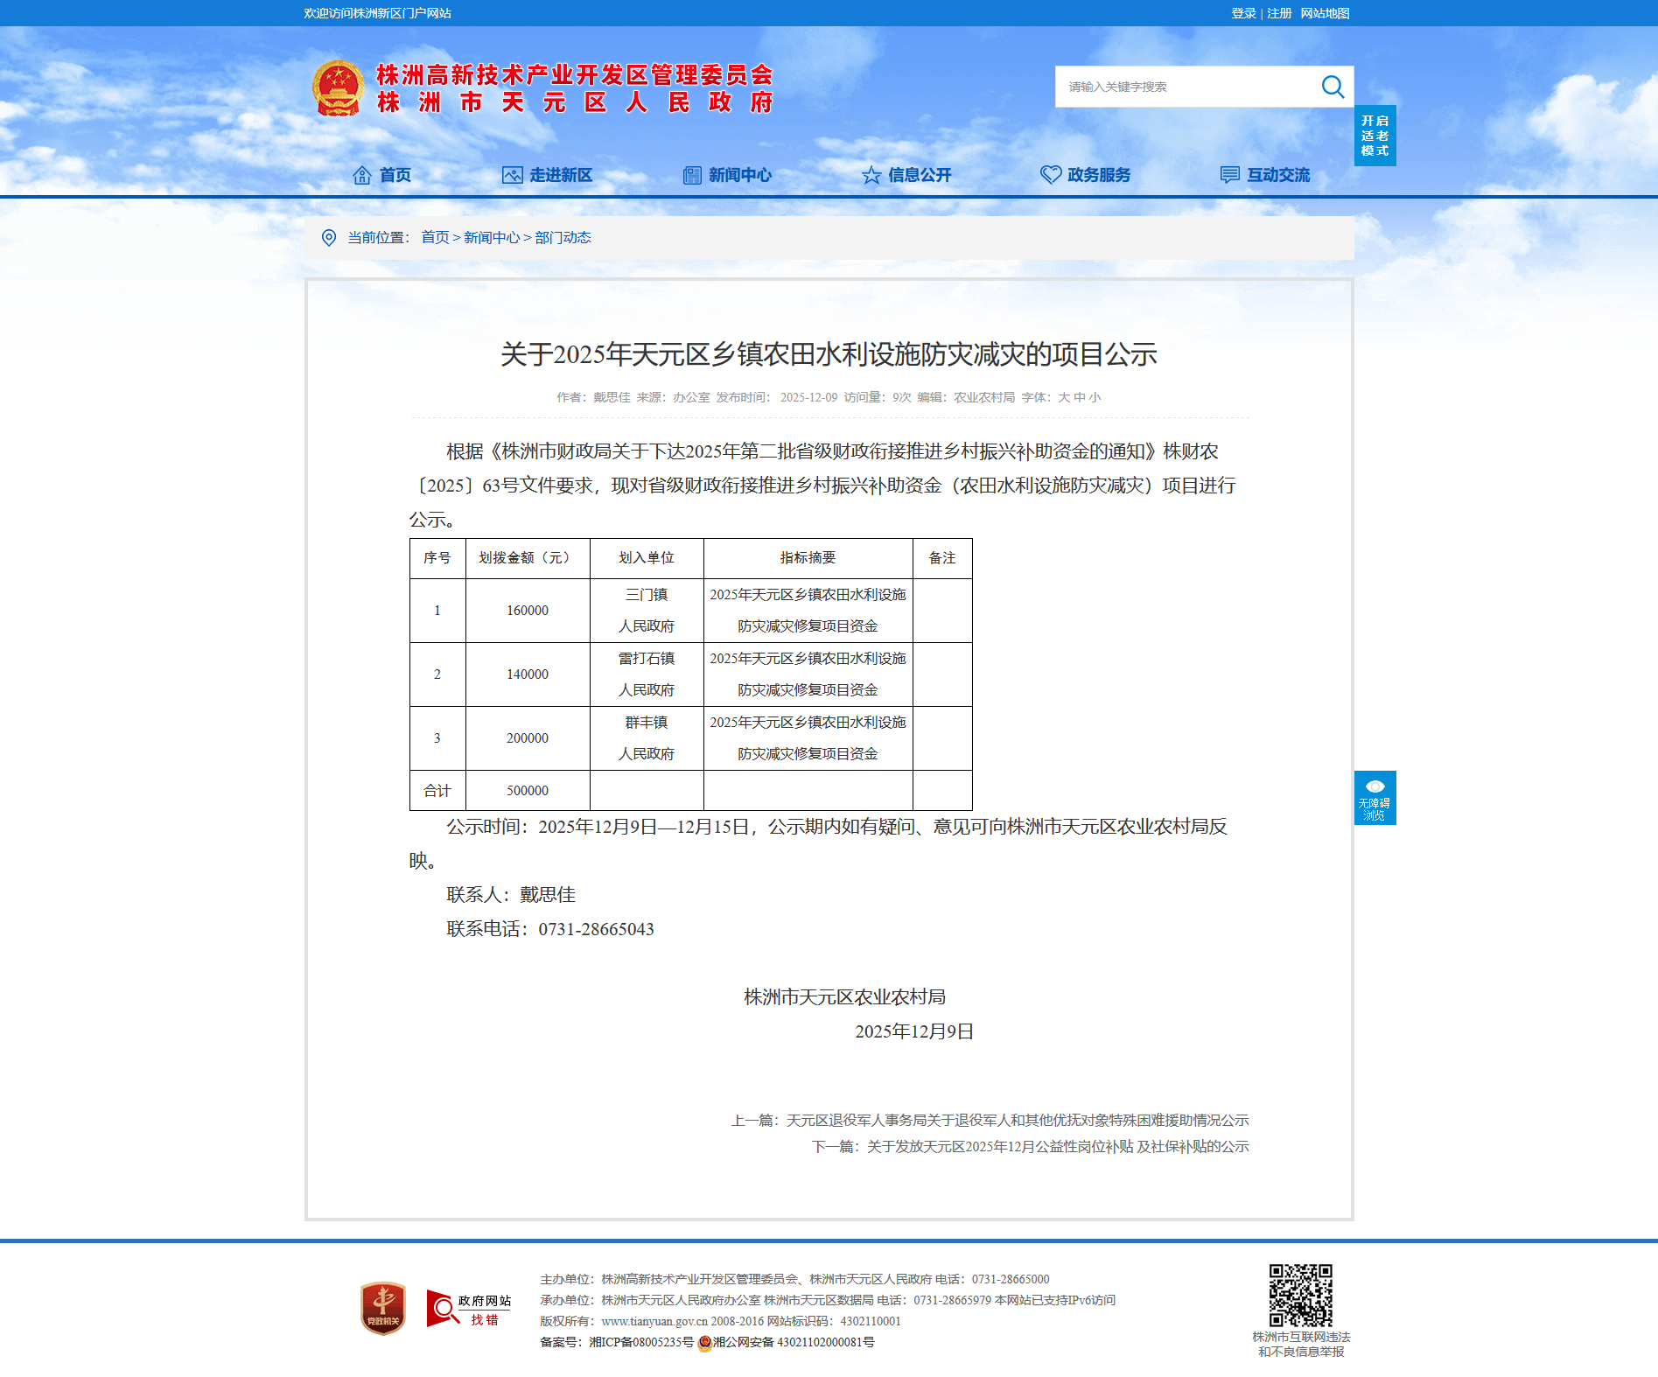The width and height of the screenshot is (1658, 1377).
Task: Click the national emblem logo
Action: coord(338,88)
